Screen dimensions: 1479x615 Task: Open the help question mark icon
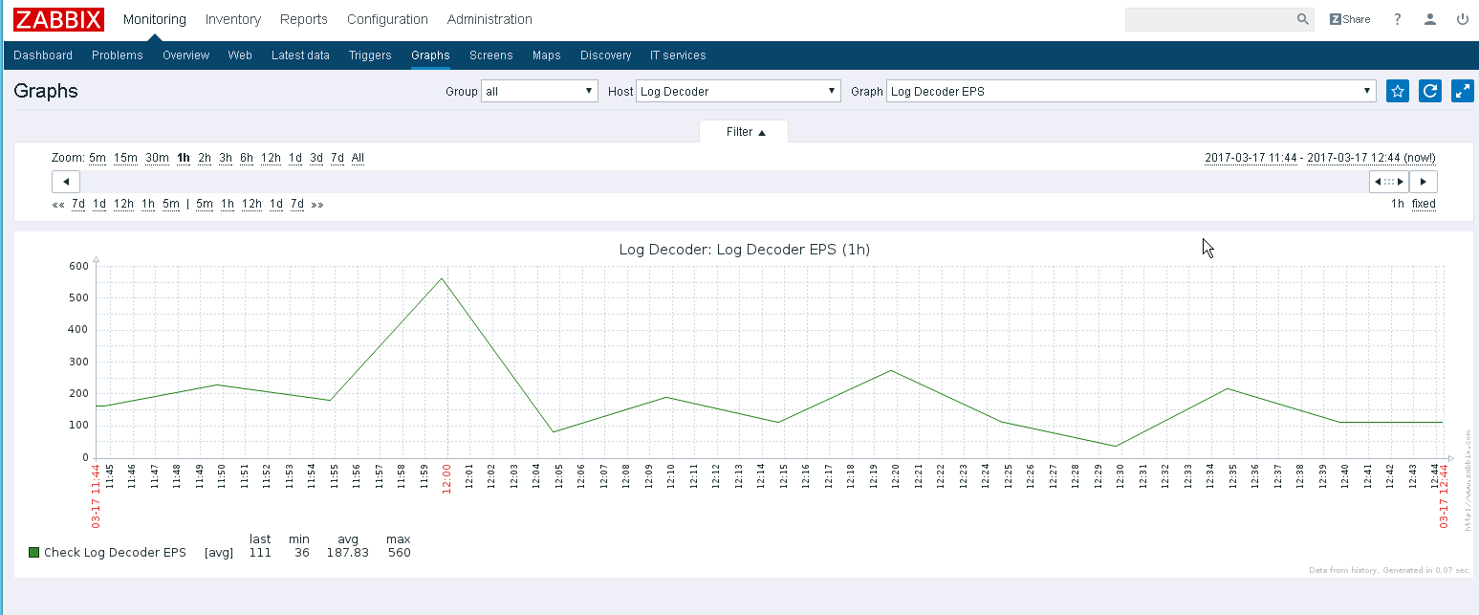(x=1397, y=19)
